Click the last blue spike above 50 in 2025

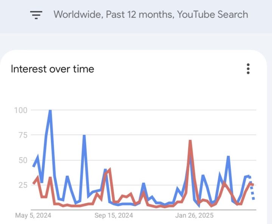click(229, 156)
